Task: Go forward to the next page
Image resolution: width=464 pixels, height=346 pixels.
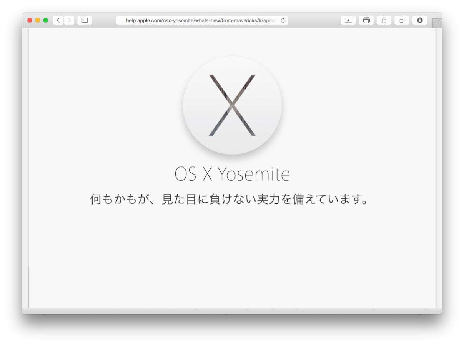Action: pyautogui.click(x=69, y=20)
